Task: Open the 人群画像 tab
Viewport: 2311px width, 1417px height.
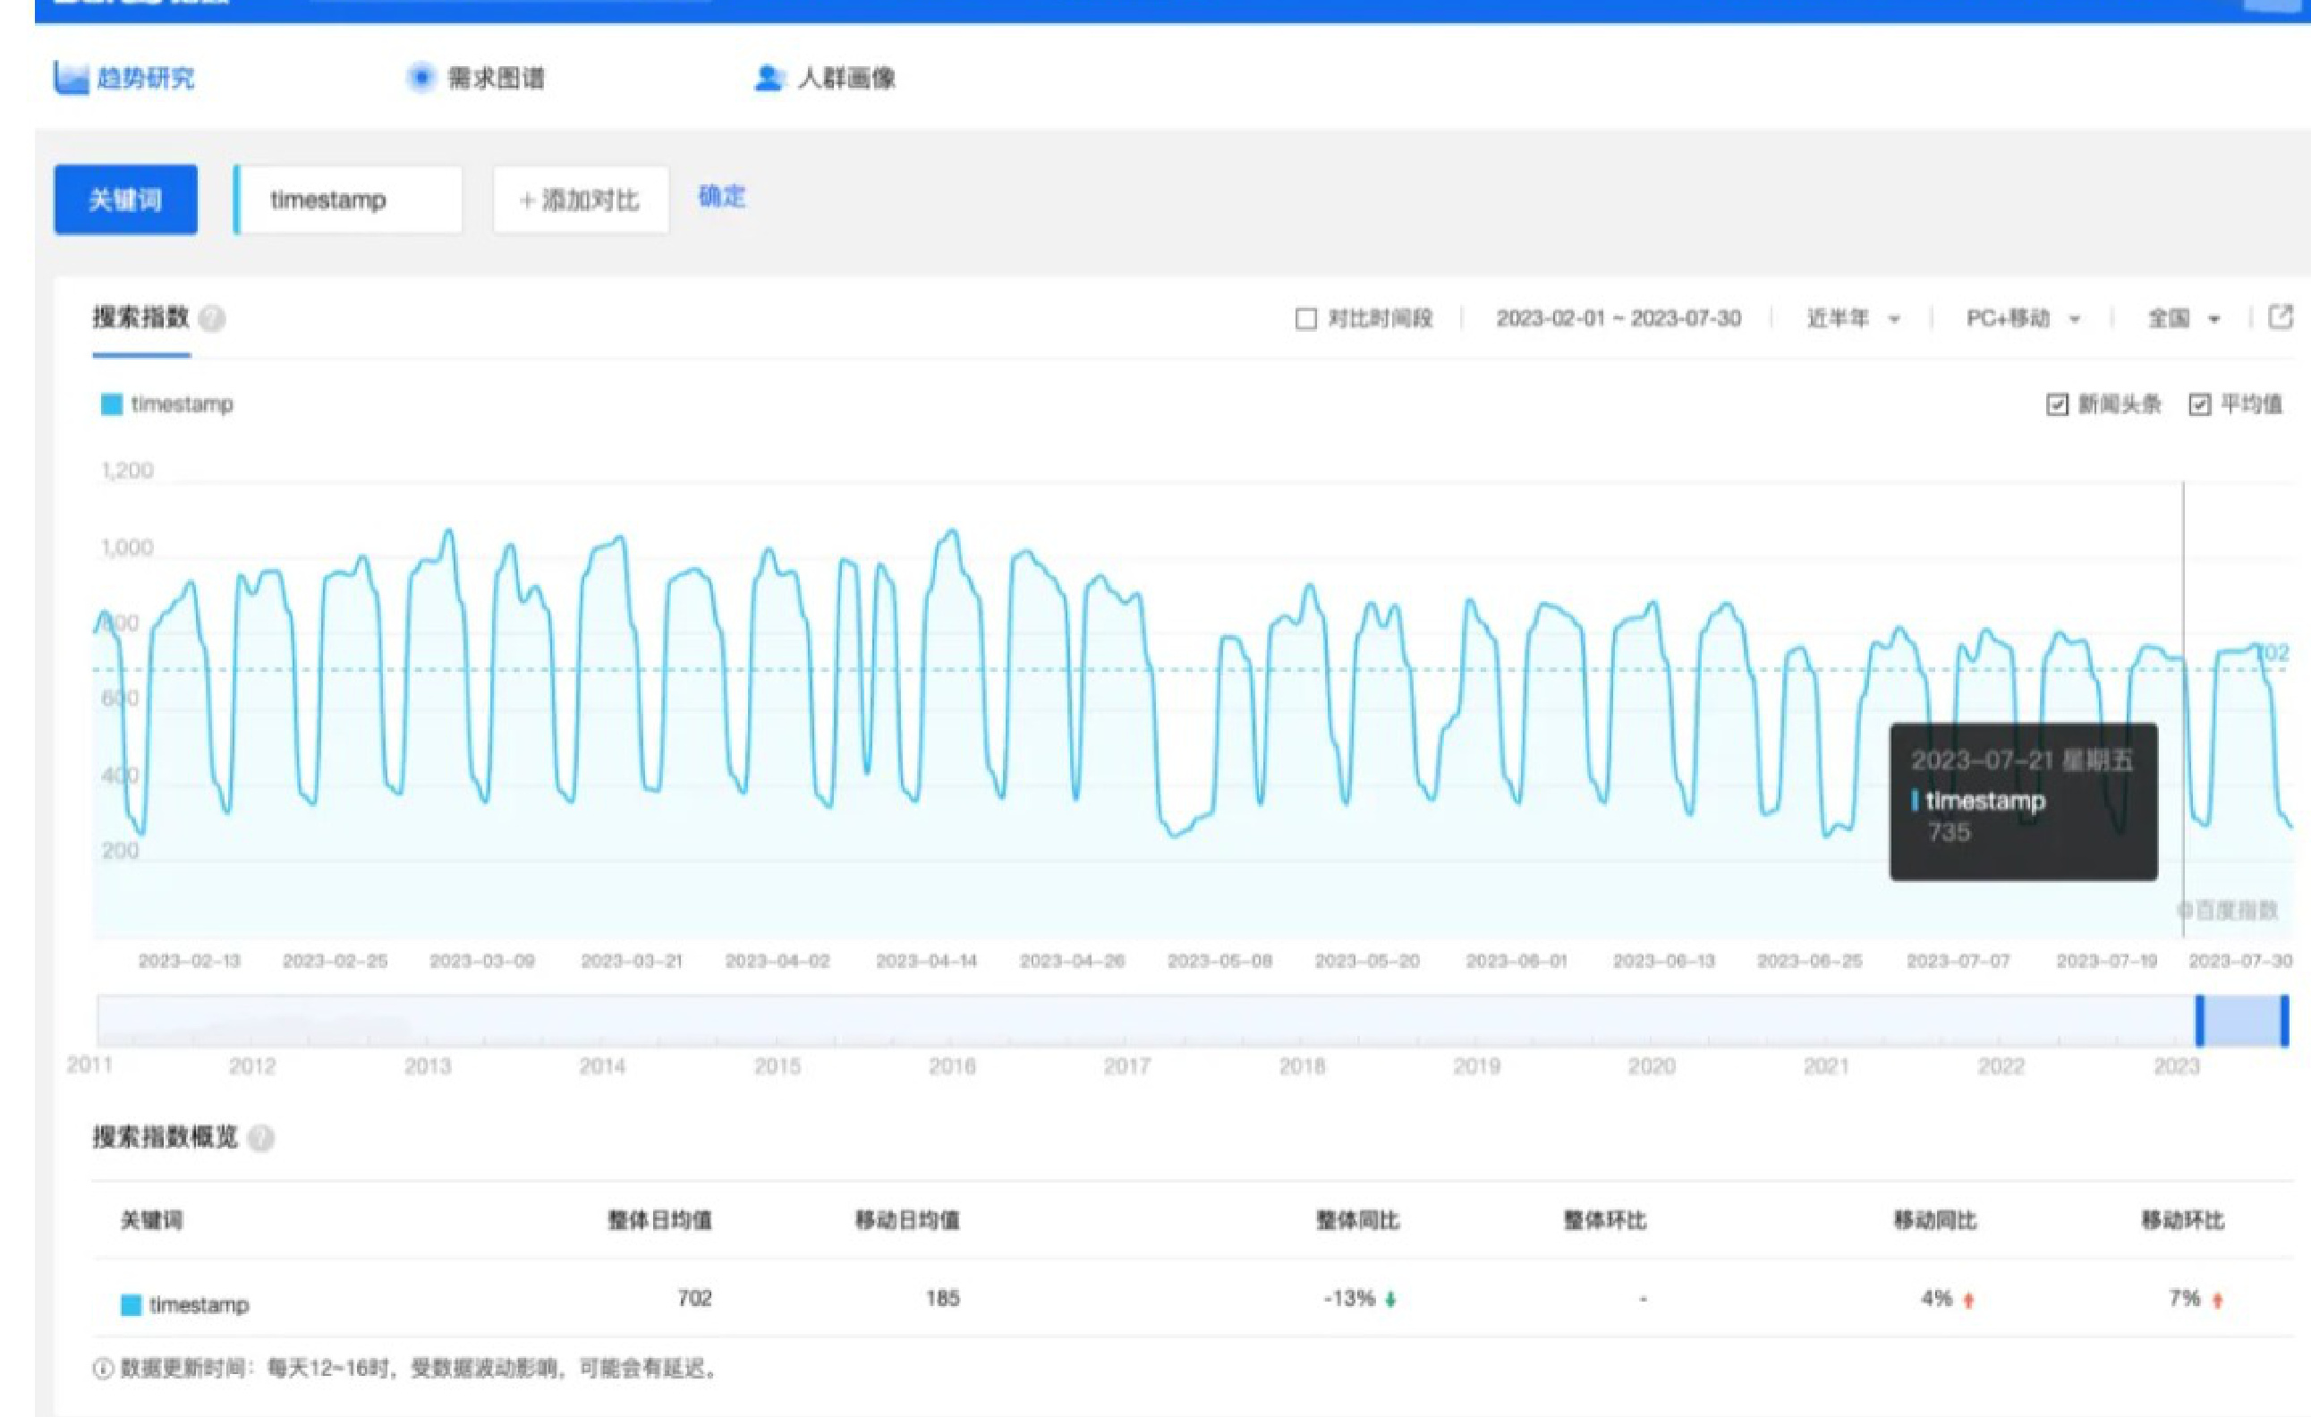Action: click(x=845, y=78)
